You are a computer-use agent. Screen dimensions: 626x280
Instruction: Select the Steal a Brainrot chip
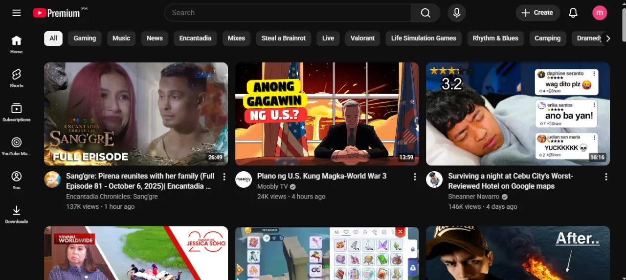pos(284,38)
